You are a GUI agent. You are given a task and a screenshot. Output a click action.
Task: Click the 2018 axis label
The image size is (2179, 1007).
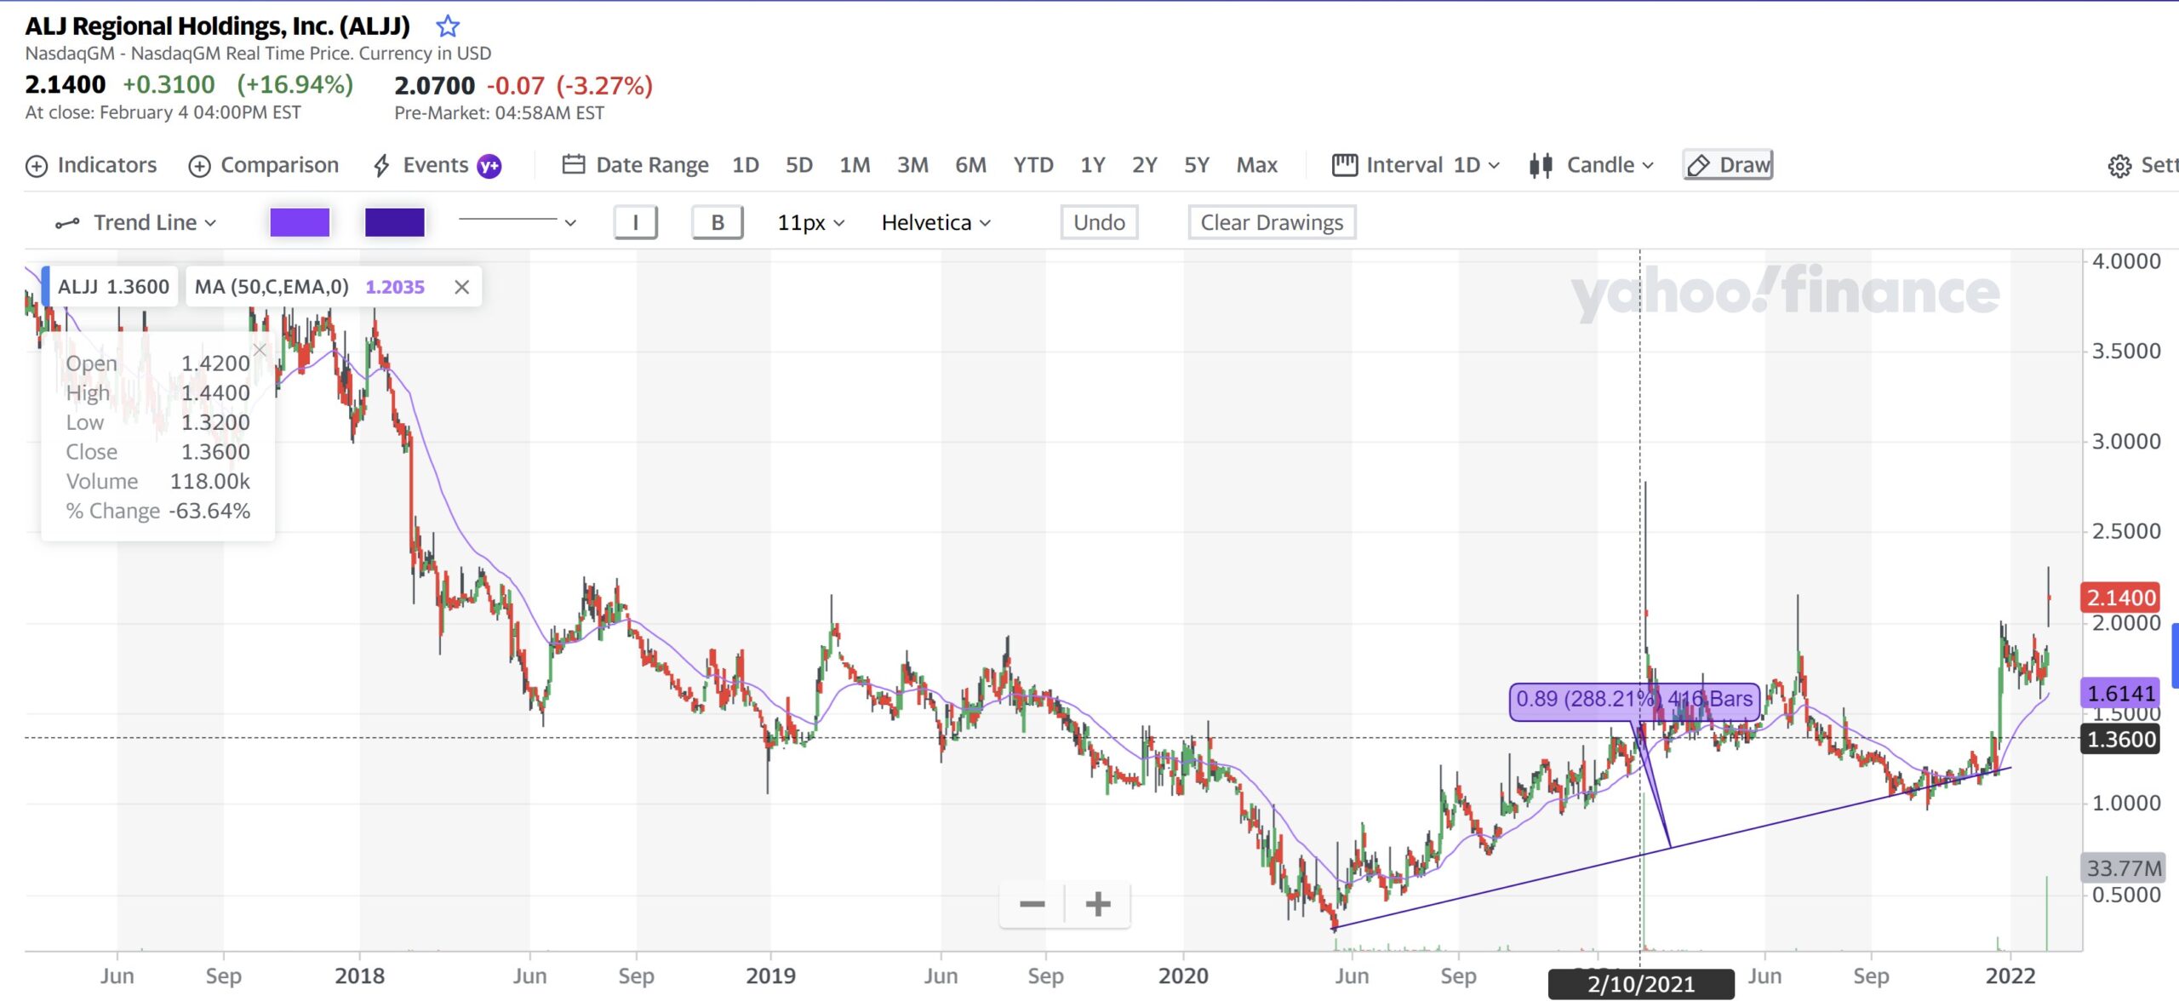tap(359, 976)
